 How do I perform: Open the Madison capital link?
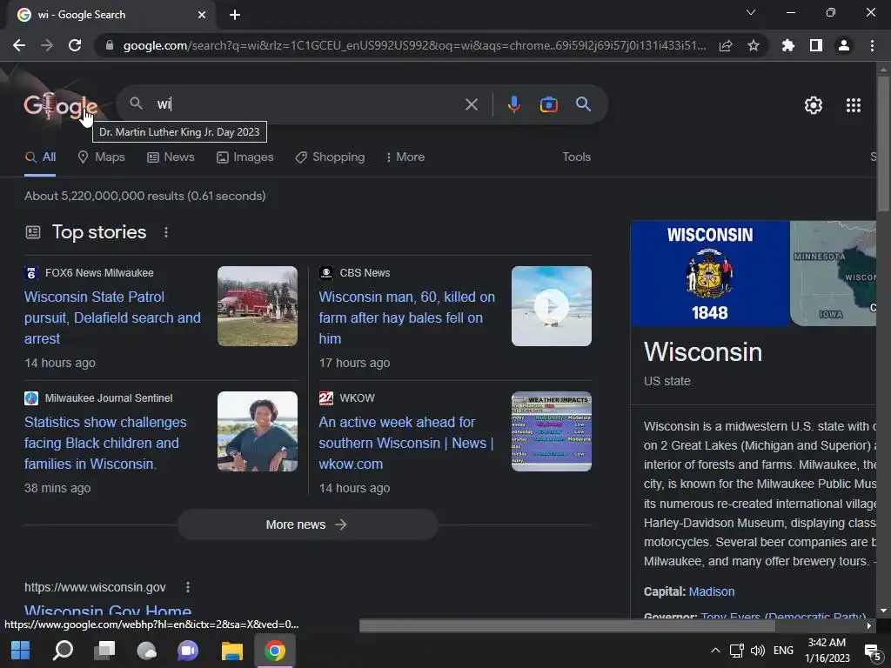pos(712,591)
